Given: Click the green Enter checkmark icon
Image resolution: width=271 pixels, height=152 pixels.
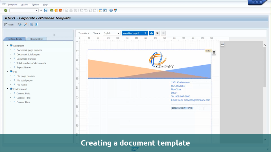Looking at the screenshot, I should click(x=6, y=10).
